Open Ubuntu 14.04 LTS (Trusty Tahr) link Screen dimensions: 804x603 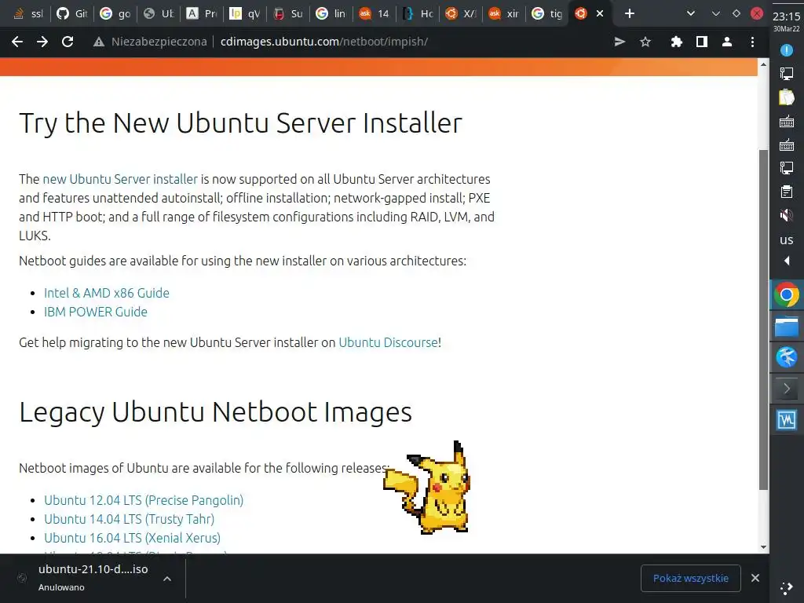[x=130, y=519]
